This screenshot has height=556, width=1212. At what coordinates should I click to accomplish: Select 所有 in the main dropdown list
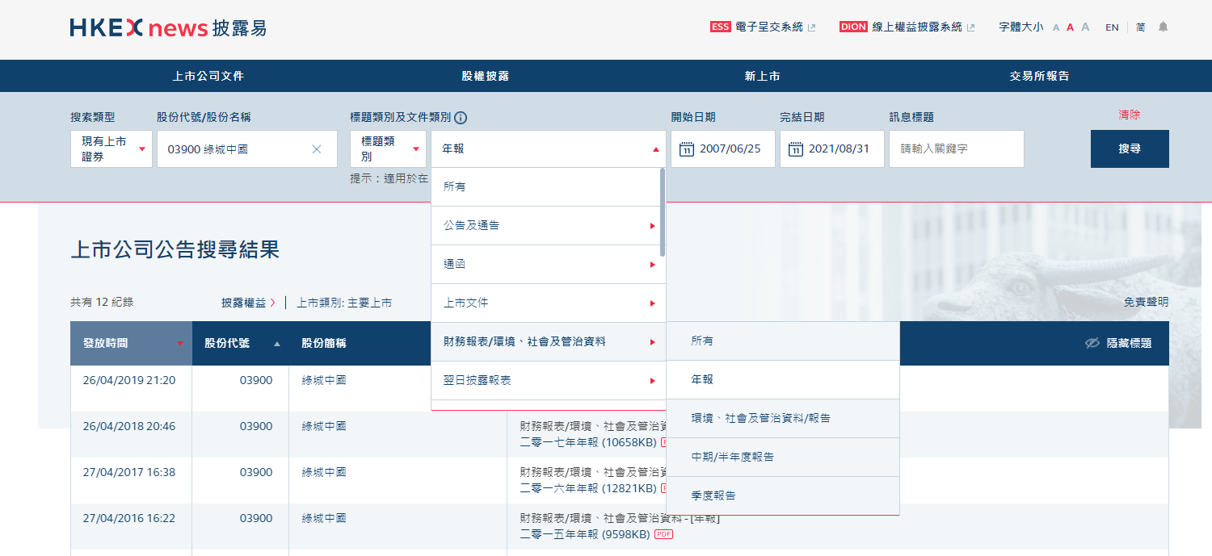(x=545, y=186)
